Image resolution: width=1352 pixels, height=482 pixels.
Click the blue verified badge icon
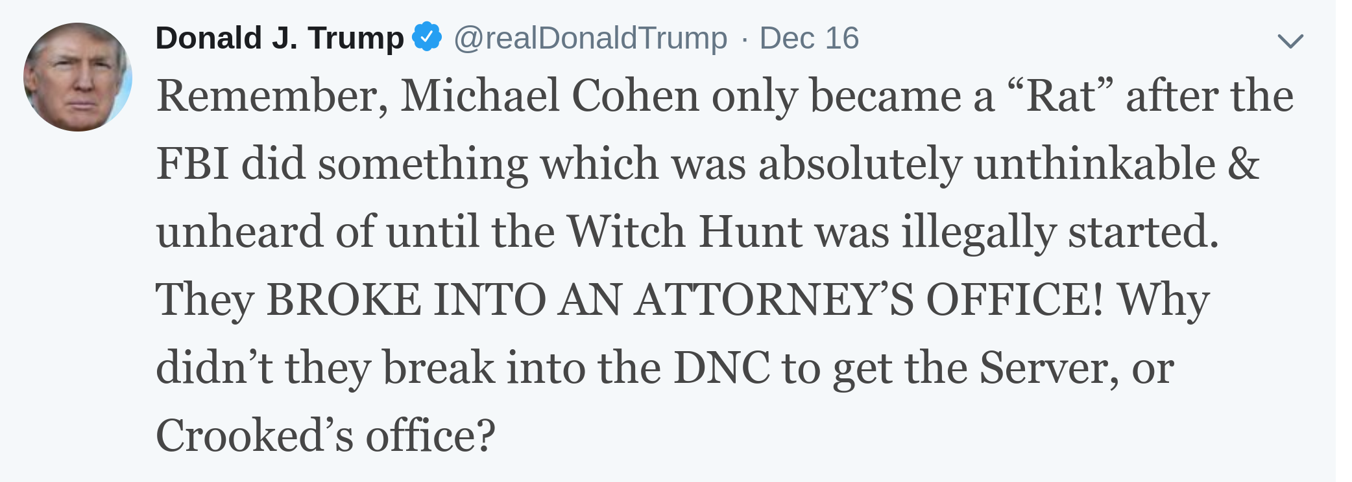click(x=427, y=36)
